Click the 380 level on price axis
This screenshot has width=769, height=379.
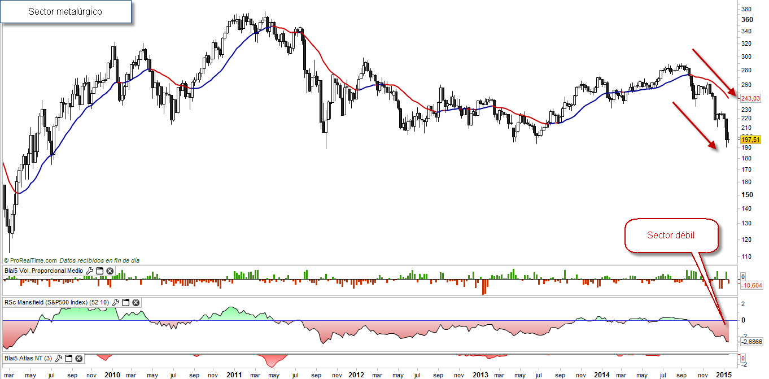[746, 9]
